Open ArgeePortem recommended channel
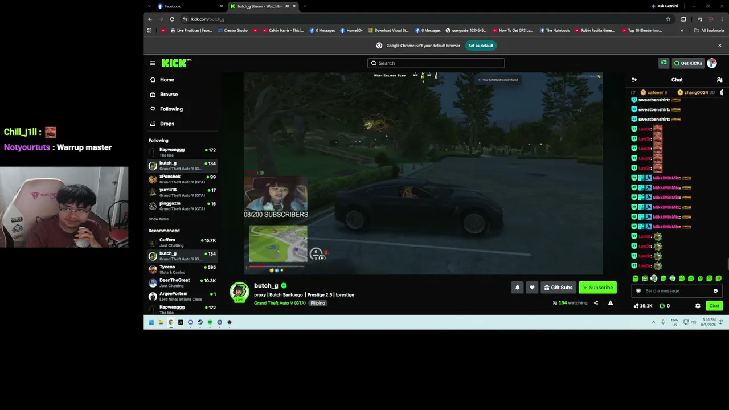 click(182, 296)
